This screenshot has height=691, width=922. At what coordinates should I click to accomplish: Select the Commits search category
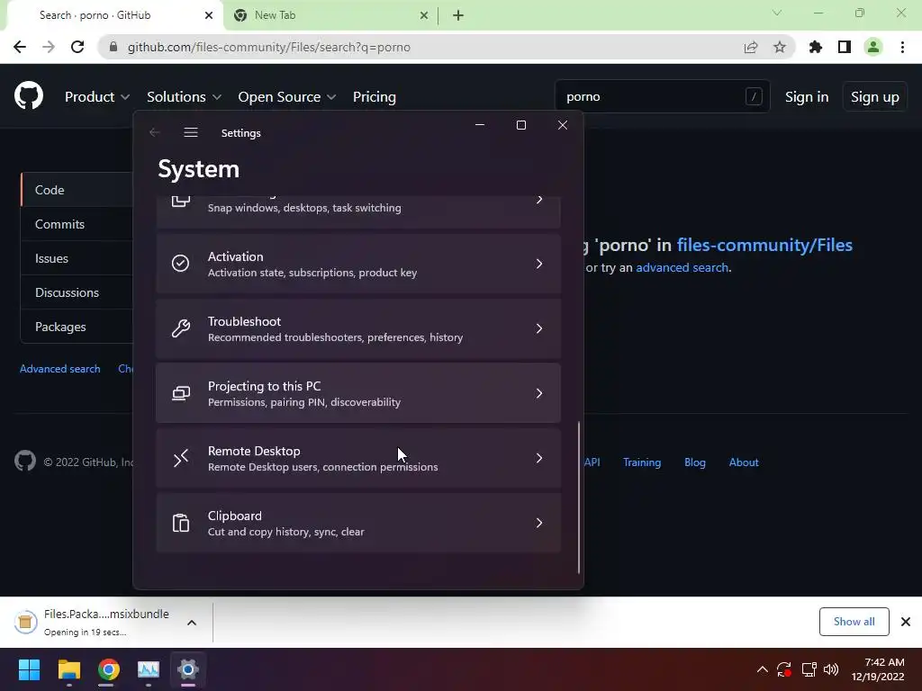tap(77, 224)
